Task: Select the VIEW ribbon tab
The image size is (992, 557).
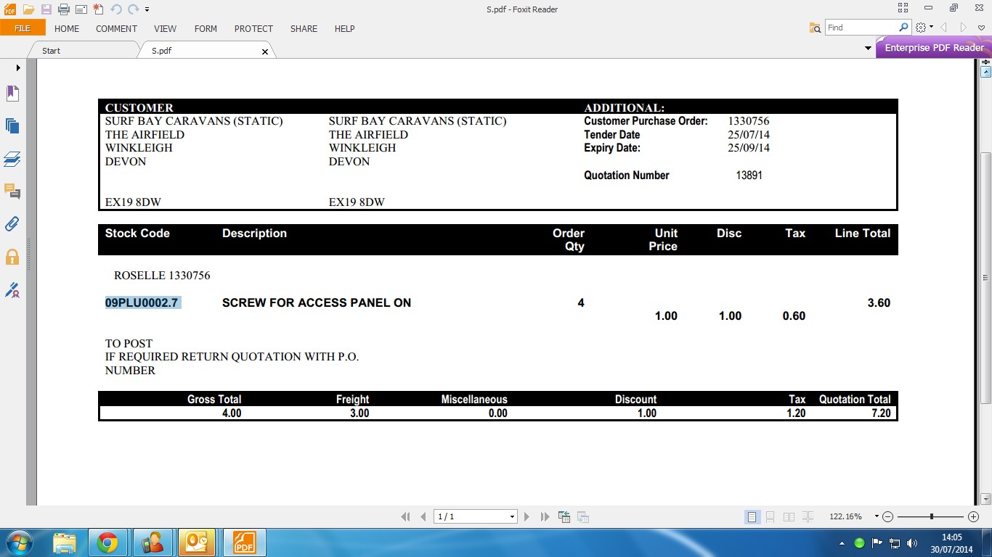Action: click(165, 29)
